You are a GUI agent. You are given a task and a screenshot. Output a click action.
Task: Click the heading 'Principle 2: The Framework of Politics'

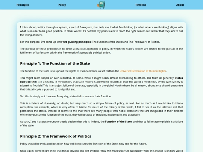(x=56, y=136)
